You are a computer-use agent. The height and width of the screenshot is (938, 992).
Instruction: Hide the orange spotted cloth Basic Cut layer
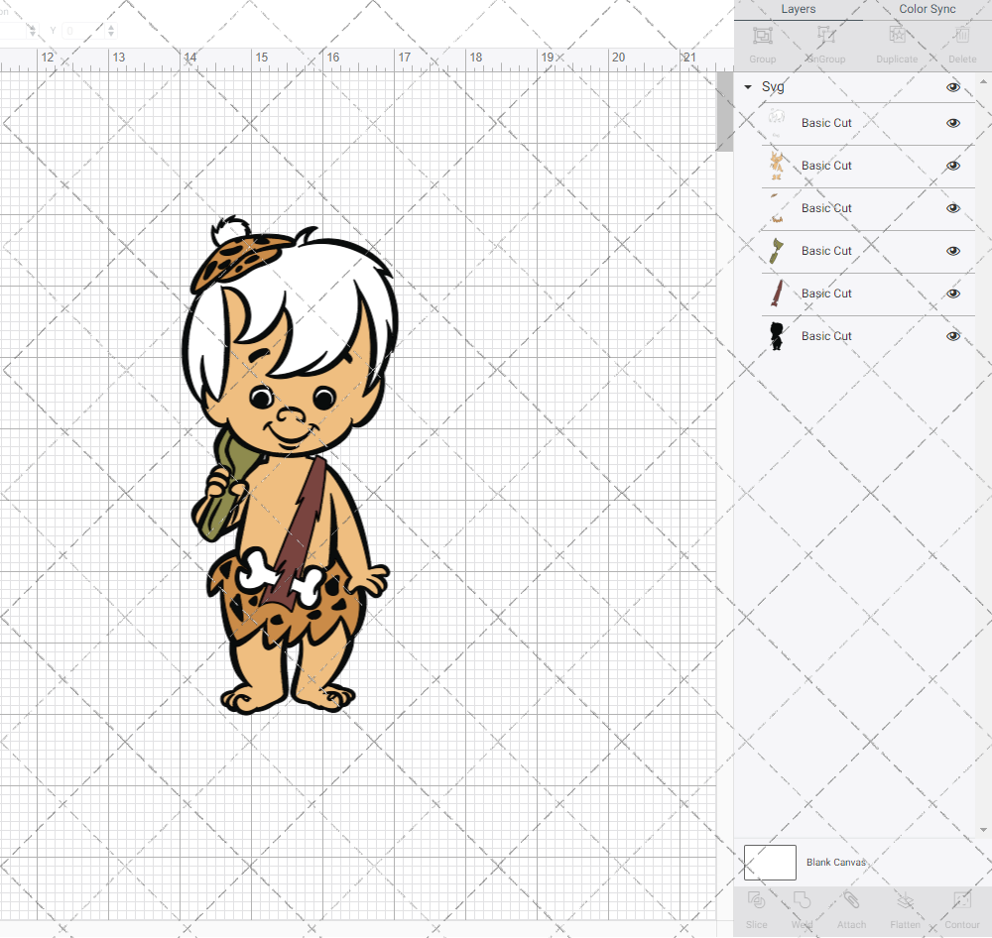(x=952, y=208)
